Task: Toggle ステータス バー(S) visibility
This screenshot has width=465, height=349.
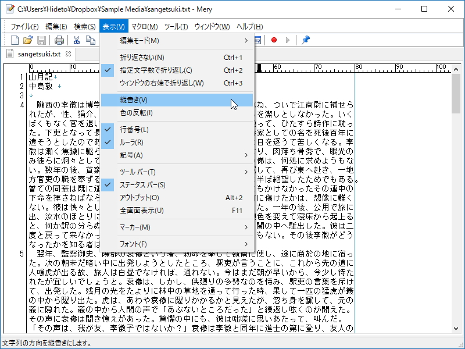Action: pyautogui.click(x=177, y=184)
